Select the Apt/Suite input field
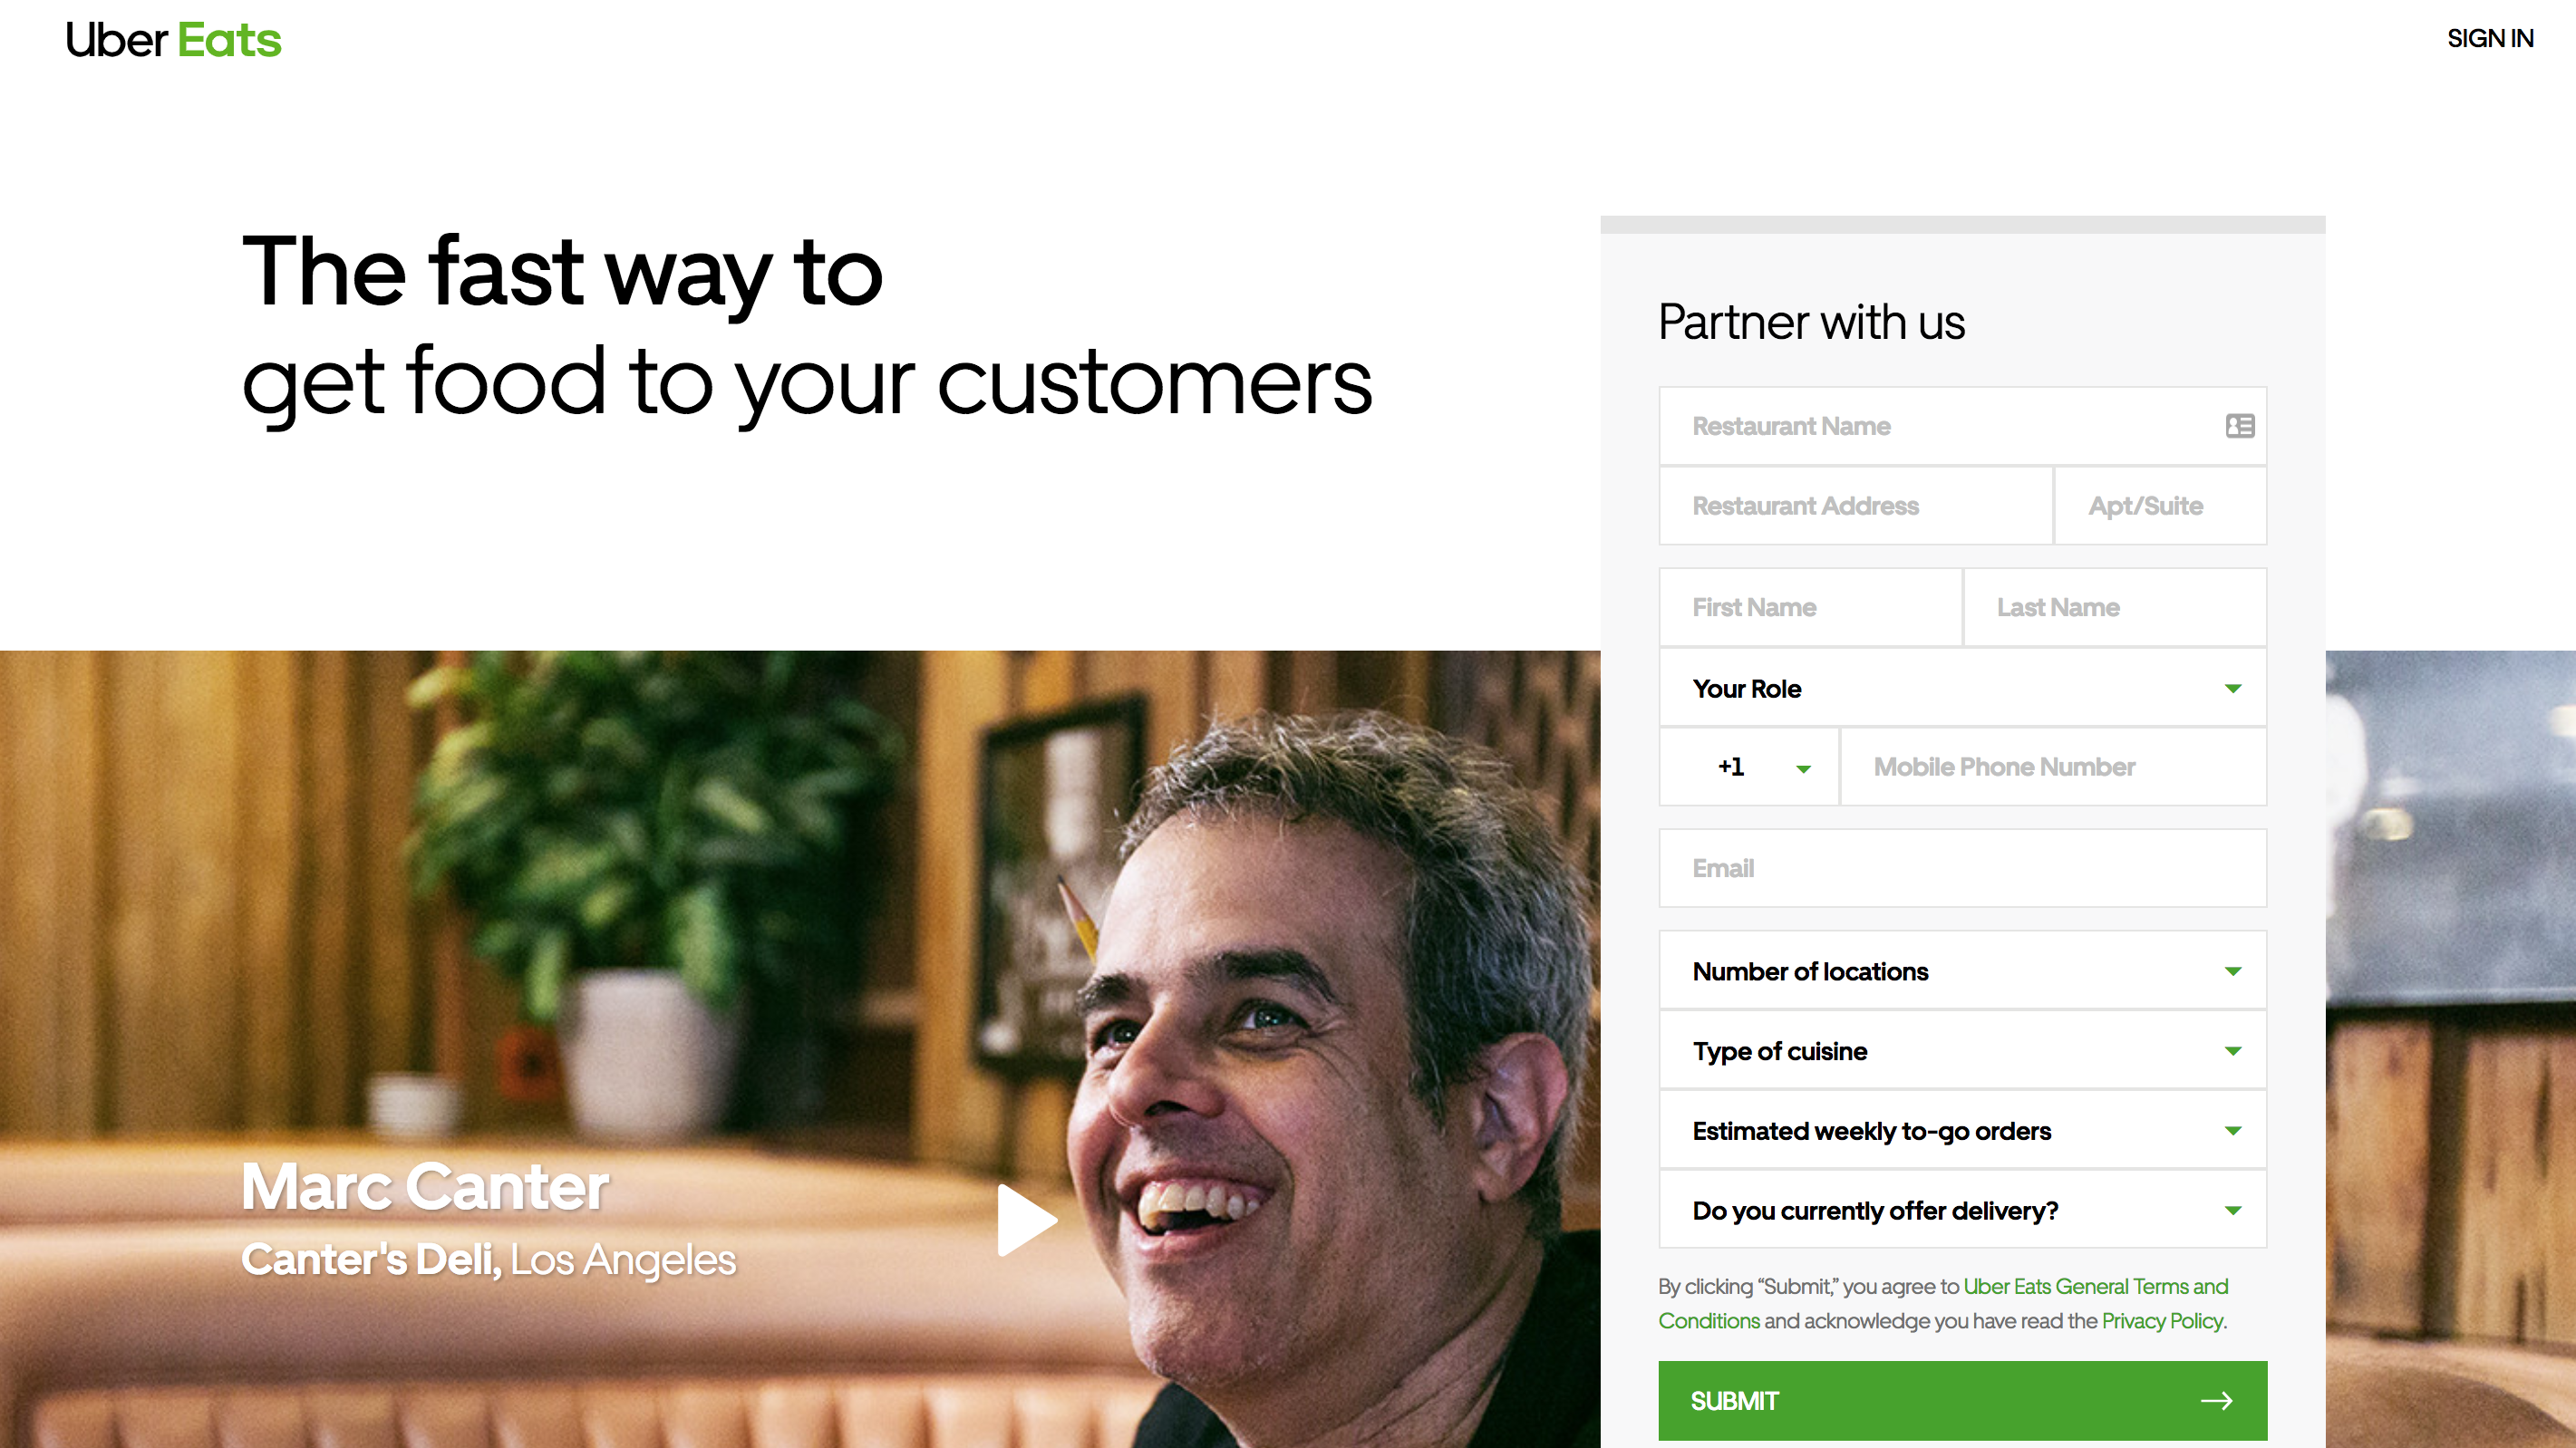Viewport: 2576px width, 1448px height. [x=2160, y=506]
